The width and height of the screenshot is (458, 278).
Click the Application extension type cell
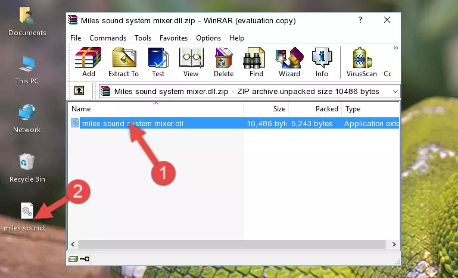[x=371, y=124]
